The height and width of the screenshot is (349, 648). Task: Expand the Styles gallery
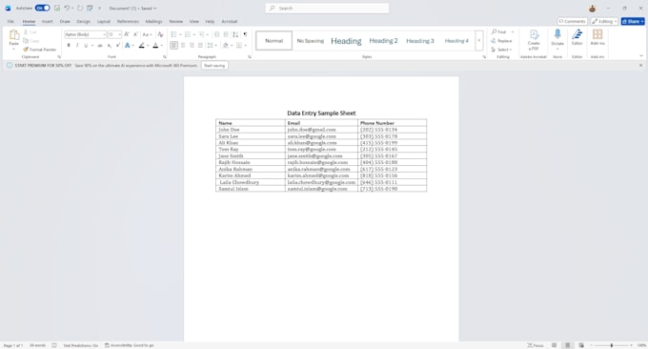tap(479, 40)
